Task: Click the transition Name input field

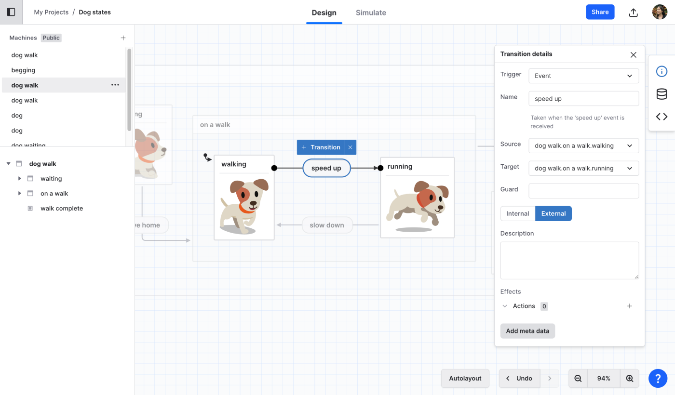Action: 583,99
